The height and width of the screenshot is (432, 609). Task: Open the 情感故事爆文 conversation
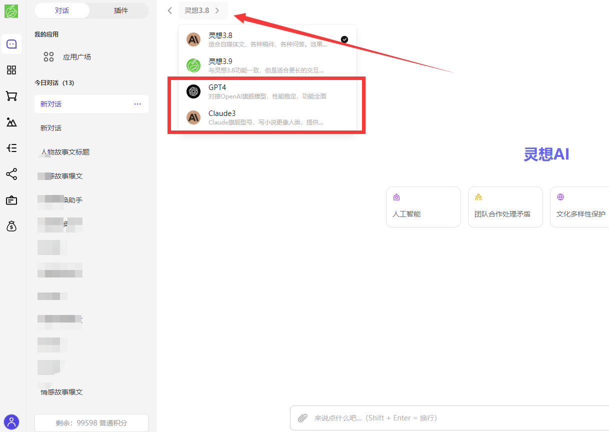pyautogui.click(x=91, y=392)
